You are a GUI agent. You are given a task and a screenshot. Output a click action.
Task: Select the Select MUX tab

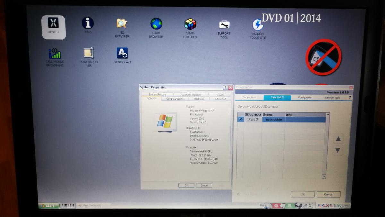(x=277, y=97)
